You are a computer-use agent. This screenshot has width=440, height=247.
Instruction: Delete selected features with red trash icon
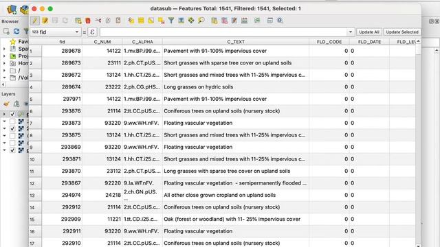[x=88, y=21]
